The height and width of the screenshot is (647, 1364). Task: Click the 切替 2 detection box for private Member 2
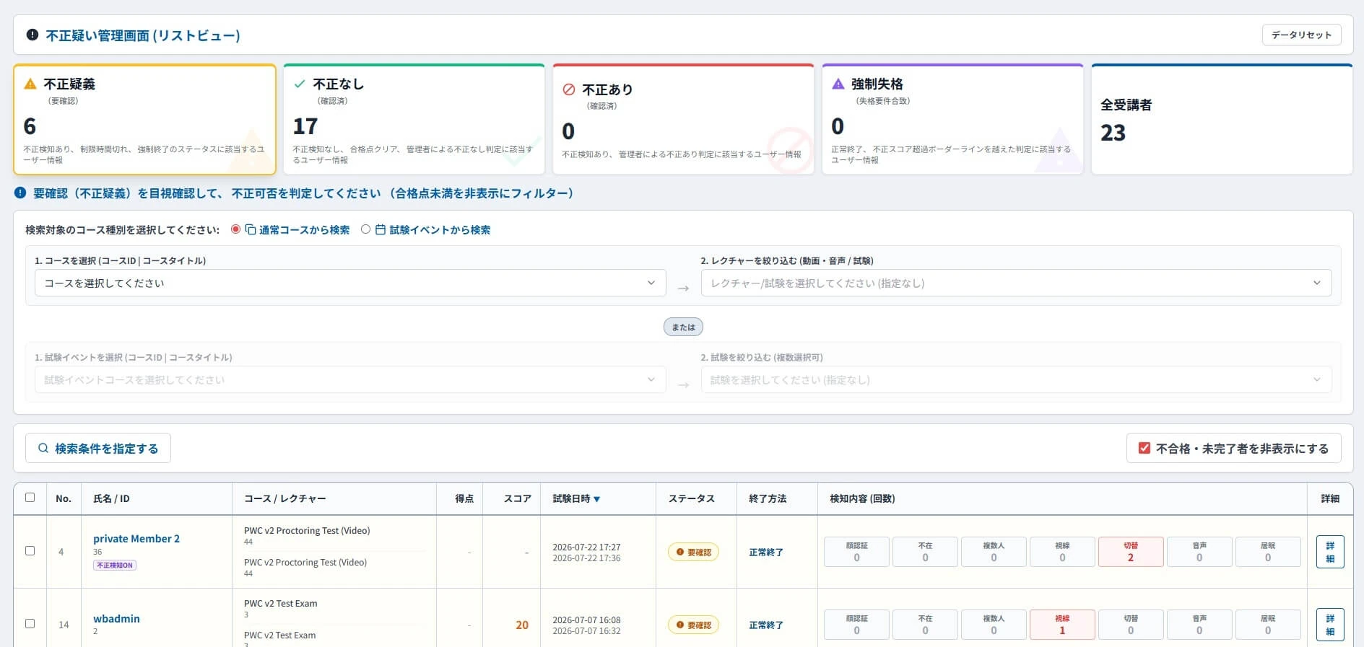1131,552
